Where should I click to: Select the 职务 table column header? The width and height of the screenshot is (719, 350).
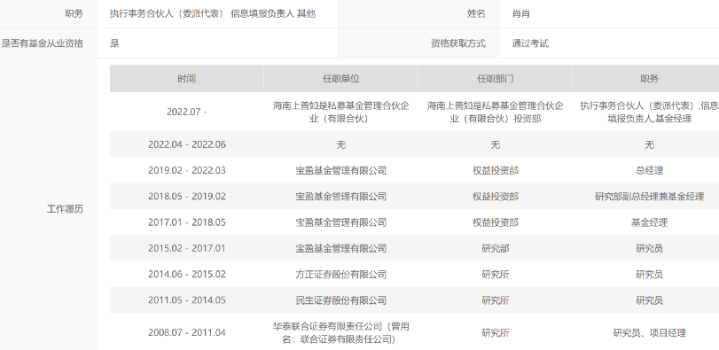(x=649, y=79)
